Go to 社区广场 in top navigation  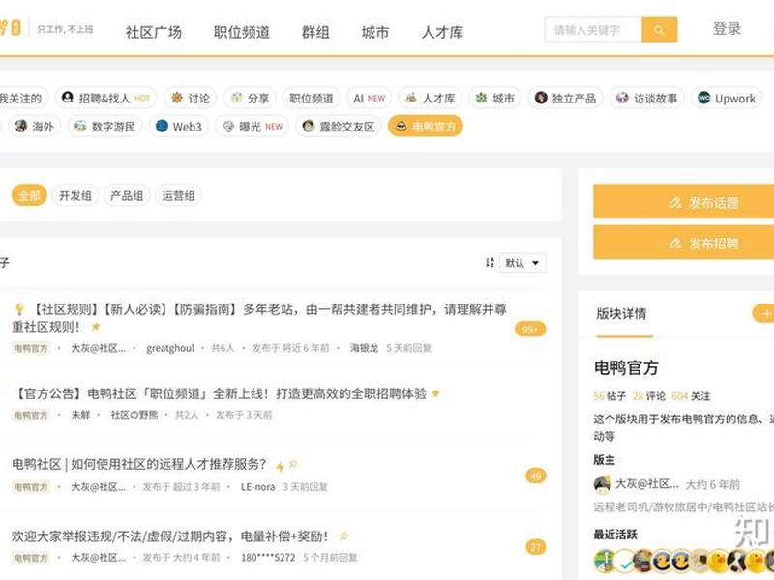point(154,32)
